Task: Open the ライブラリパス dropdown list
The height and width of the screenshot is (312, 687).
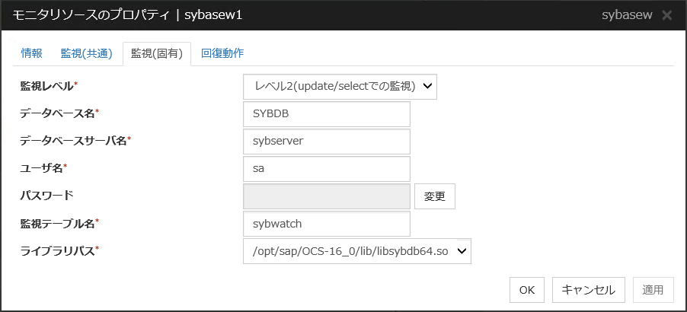Action: coord(357,251)
